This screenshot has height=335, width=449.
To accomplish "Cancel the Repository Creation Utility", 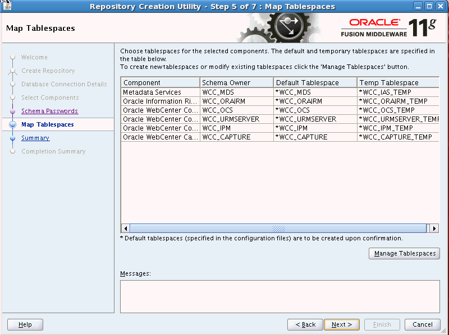I will click(423, 324).
